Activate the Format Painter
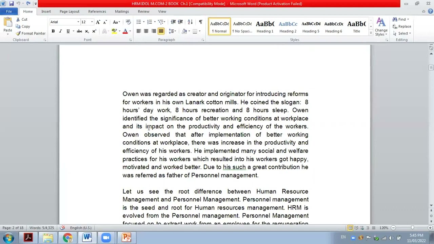Viewport: 434px width, 244px height. click(x=31, y=33)
